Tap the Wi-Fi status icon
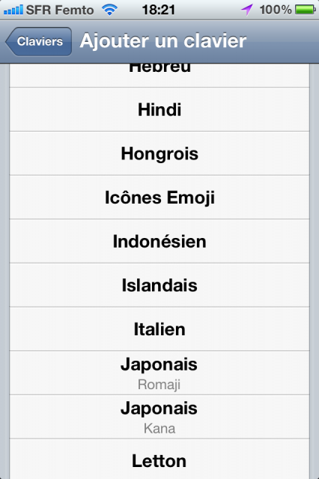Image resolution: width=319 pixels, height=479 pixels. point(109,10)
